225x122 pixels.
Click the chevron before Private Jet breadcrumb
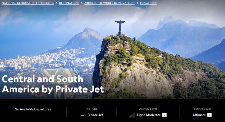[137, 3]
